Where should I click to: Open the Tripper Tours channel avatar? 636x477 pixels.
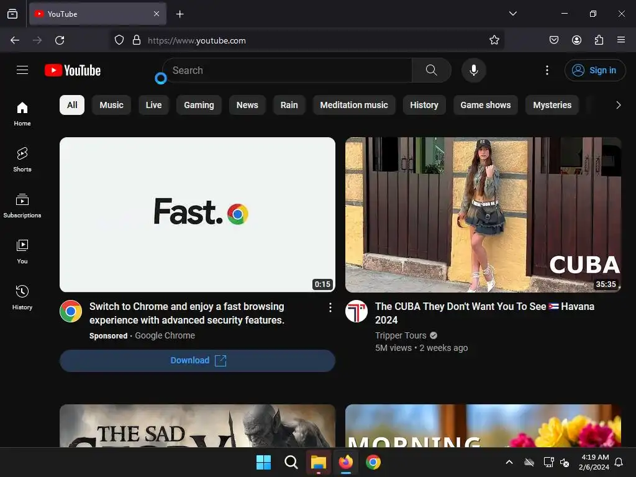pos(357,311)
